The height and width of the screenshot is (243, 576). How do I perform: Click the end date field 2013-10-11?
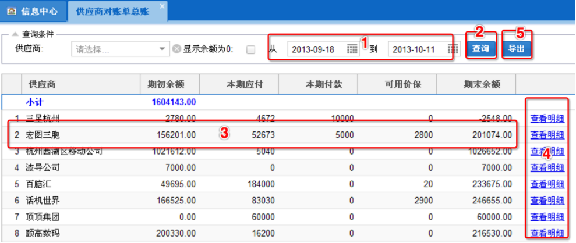(x=416, y=49)
